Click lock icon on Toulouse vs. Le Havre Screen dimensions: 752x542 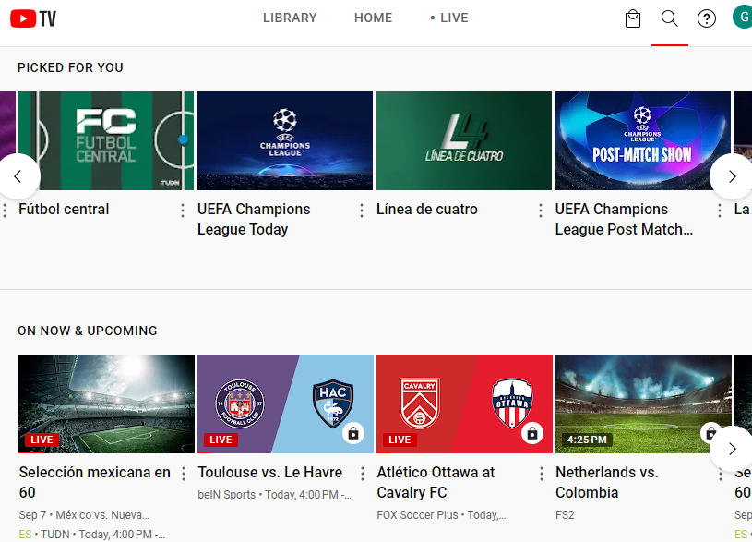[x=353, y=433]
